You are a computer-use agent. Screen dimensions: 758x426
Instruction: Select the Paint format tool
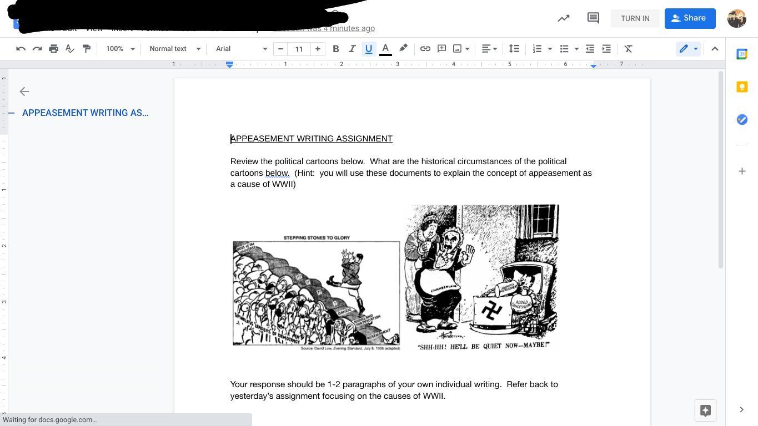[x=87, y=49]
